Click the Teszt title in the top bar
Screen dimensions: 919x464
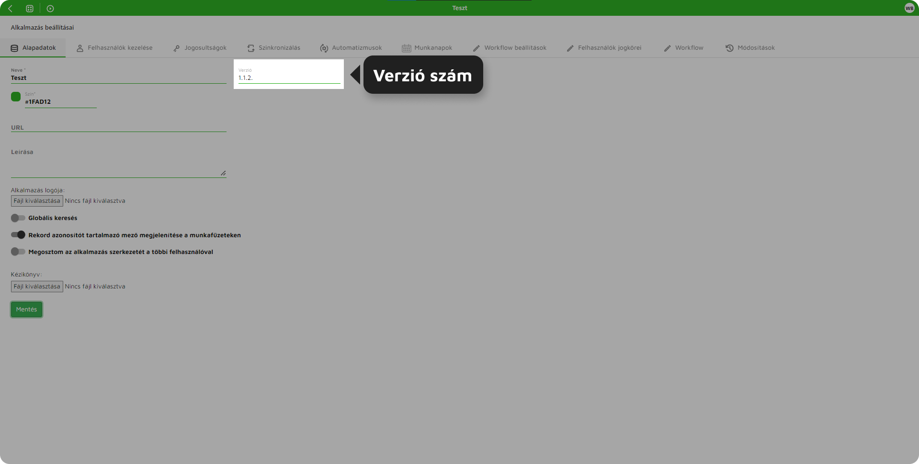(x=460, y=8)
